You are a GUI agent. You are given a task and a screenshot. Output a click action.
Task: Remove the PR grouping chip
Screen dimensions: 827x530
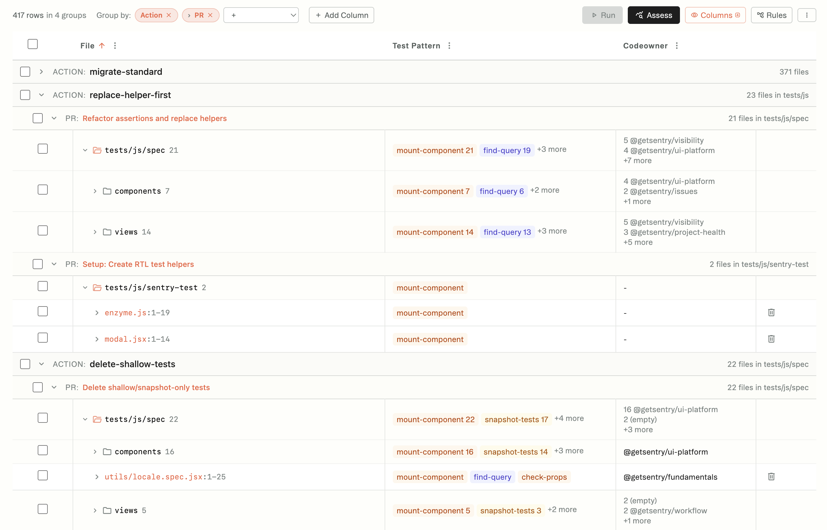210,15
